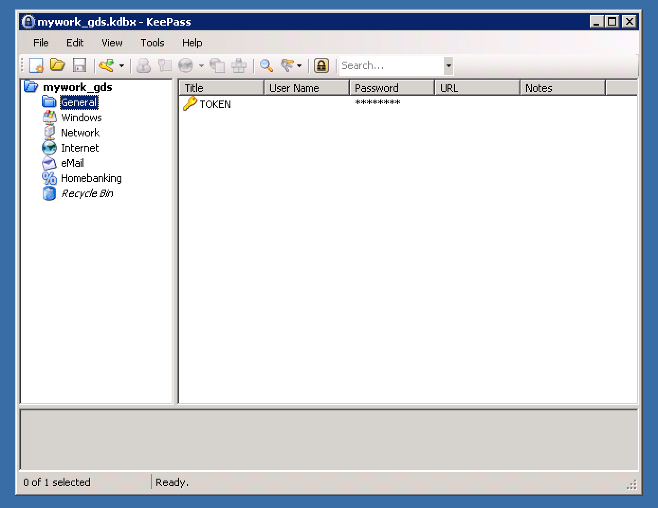Open Find with the magnifier icon
Viewport: 658px width, 508px height.
(266, 65)
